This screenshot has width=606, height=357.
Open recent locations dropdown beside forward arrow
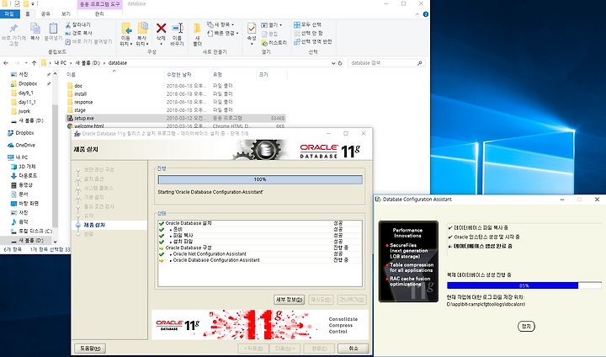(26, 62)
